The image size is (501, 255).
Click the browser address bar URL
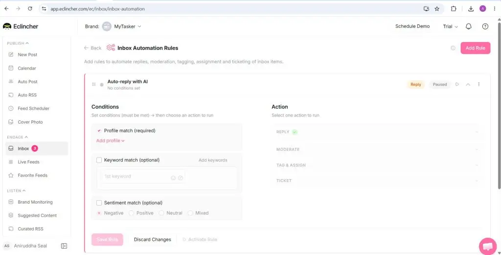(x=97, y=9)
